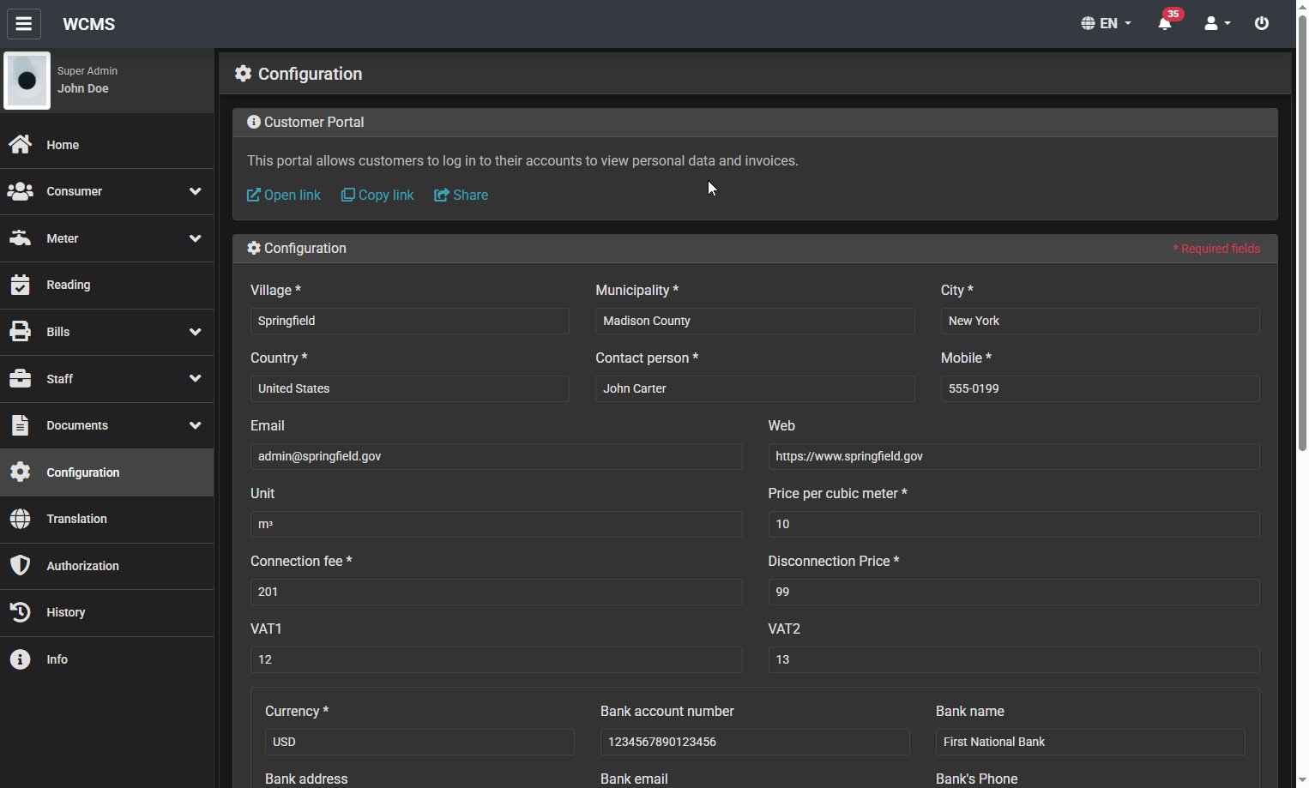Viewport: 1309px width, 788px height.
Task: Click John Doe's profile avatar thumbnail
Action: 27,81
